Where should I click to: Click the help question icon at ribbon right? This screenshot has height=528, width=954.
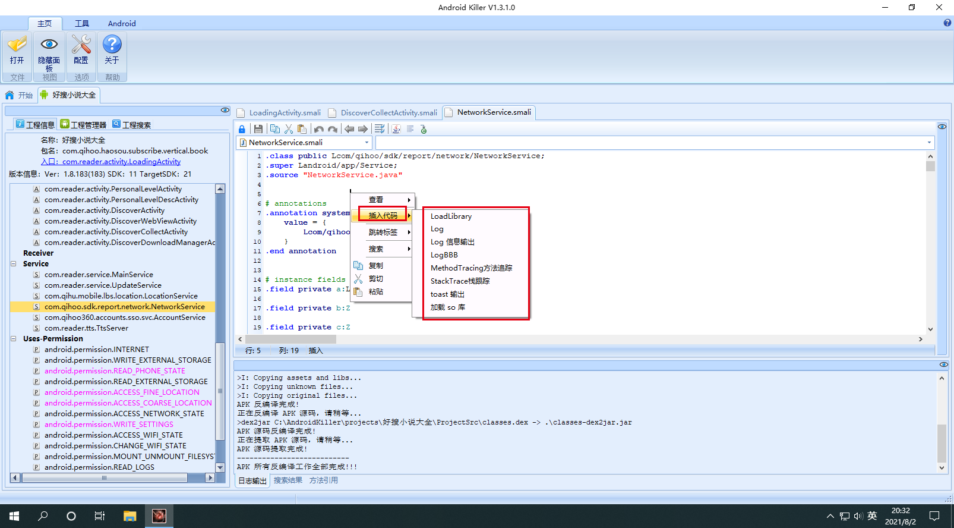coord(947,23)
